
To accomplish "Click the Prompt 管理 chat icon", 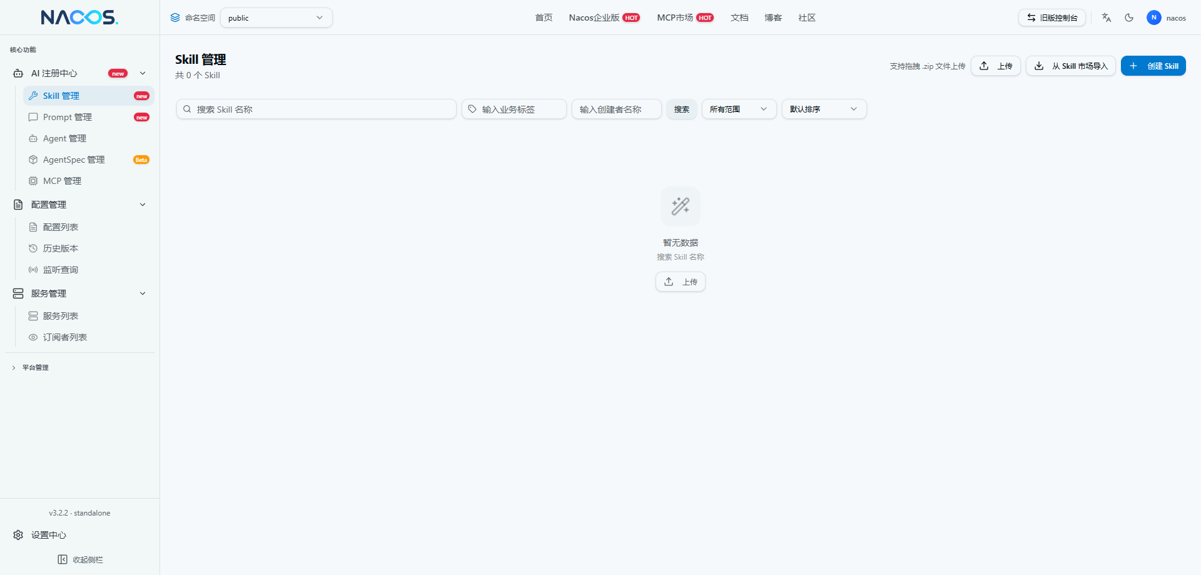I will pos(33,117).
